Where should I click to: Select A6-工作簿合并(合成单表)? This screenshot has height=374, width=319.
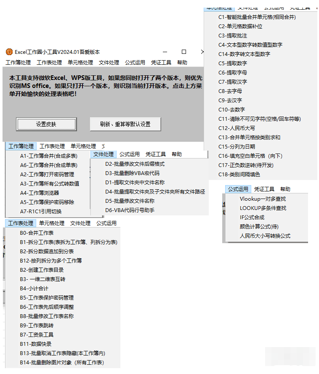(49, 165)
